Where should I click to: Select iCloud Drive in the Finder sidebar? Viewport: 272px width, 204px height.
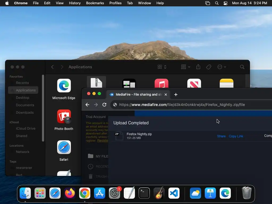pyautogui.click(x=26, y=129)
